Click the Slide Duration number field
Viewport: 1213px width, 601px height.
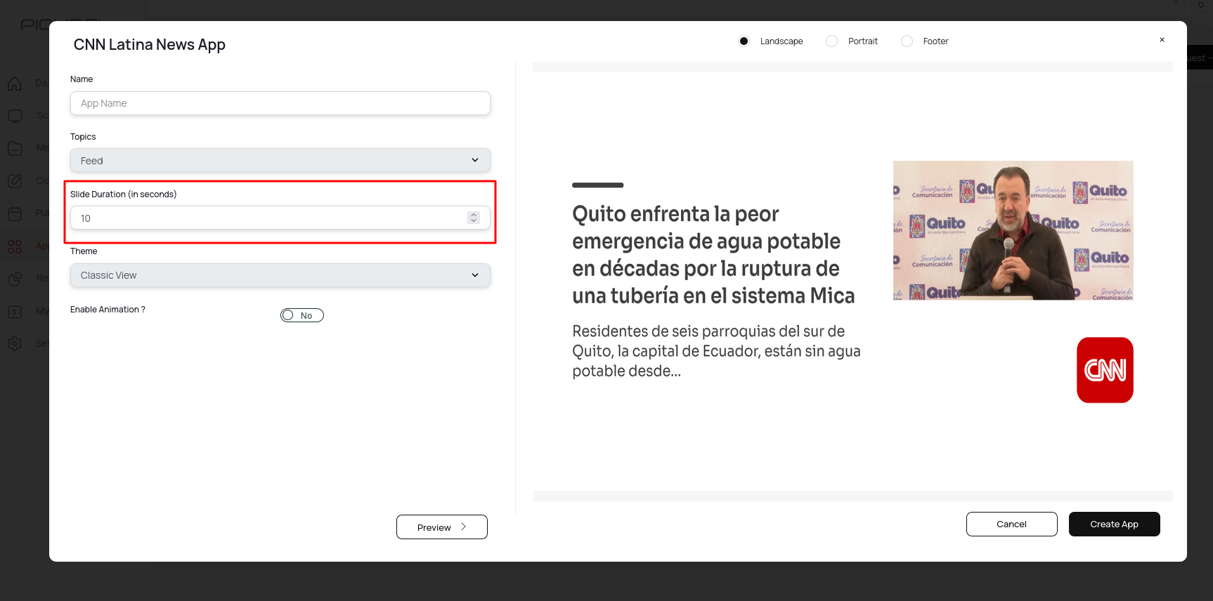tap(280, 218)
